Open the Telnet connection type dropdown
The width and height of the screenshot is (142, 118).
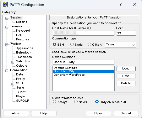click(120, 45)
